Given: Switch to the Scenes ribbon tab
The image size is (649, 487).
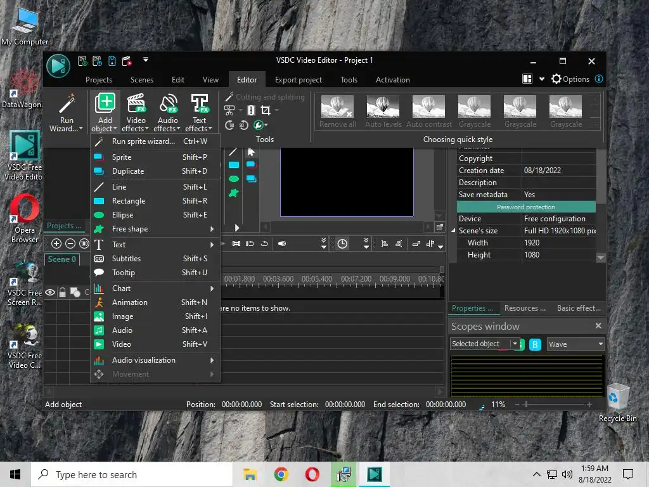Looking at the screenshot, I should point(142,79).
